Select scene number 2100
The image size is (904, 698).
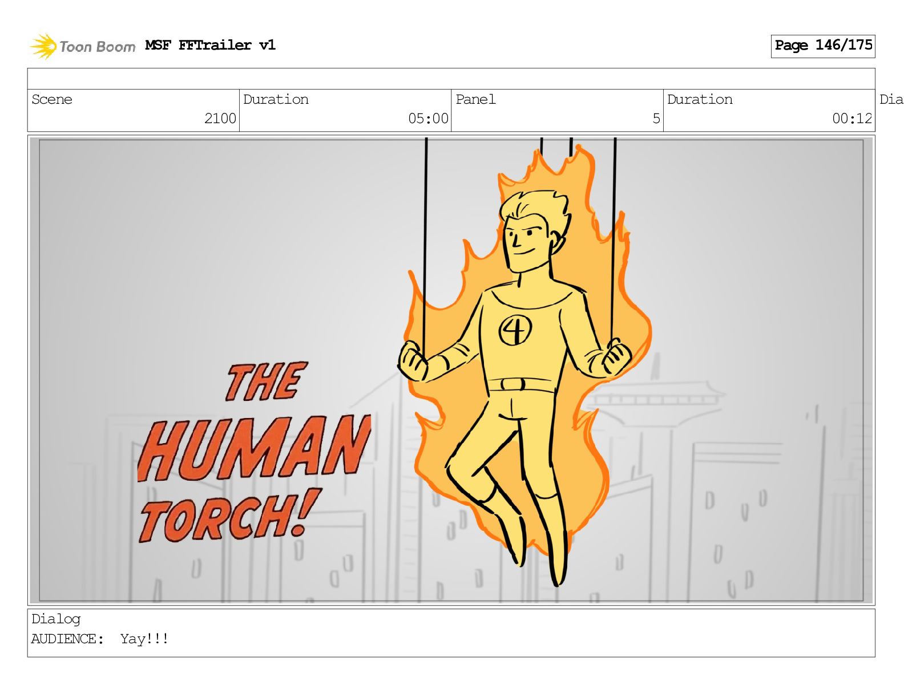pos(220,118)
